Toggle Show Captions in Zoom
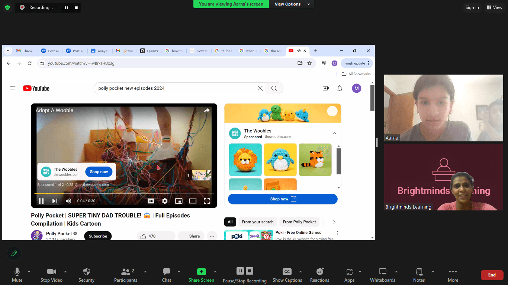Viewport: 508px width, 285px height. (x=287, y=275)
